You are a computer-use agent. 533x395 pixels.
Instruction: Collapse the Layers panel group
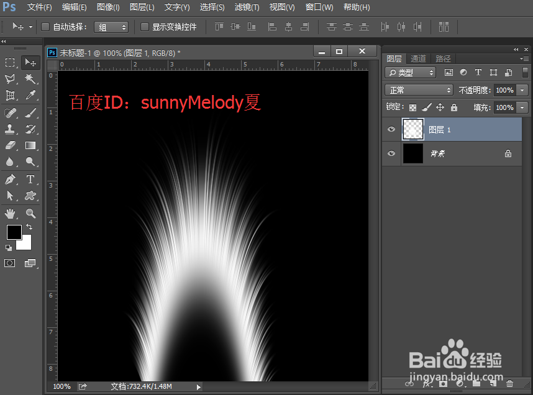(x=516, y=49)
